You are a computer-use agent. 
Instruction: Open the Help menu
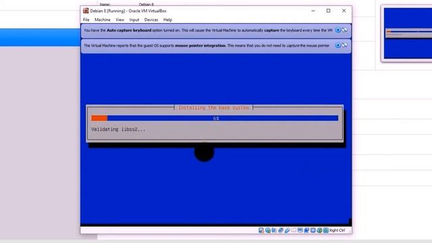coord(167,20)
